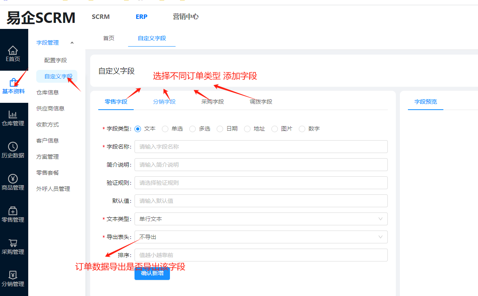Select the 单选 field type radio
The width and height of the screenshot is (478, 296).
[165, 129]
